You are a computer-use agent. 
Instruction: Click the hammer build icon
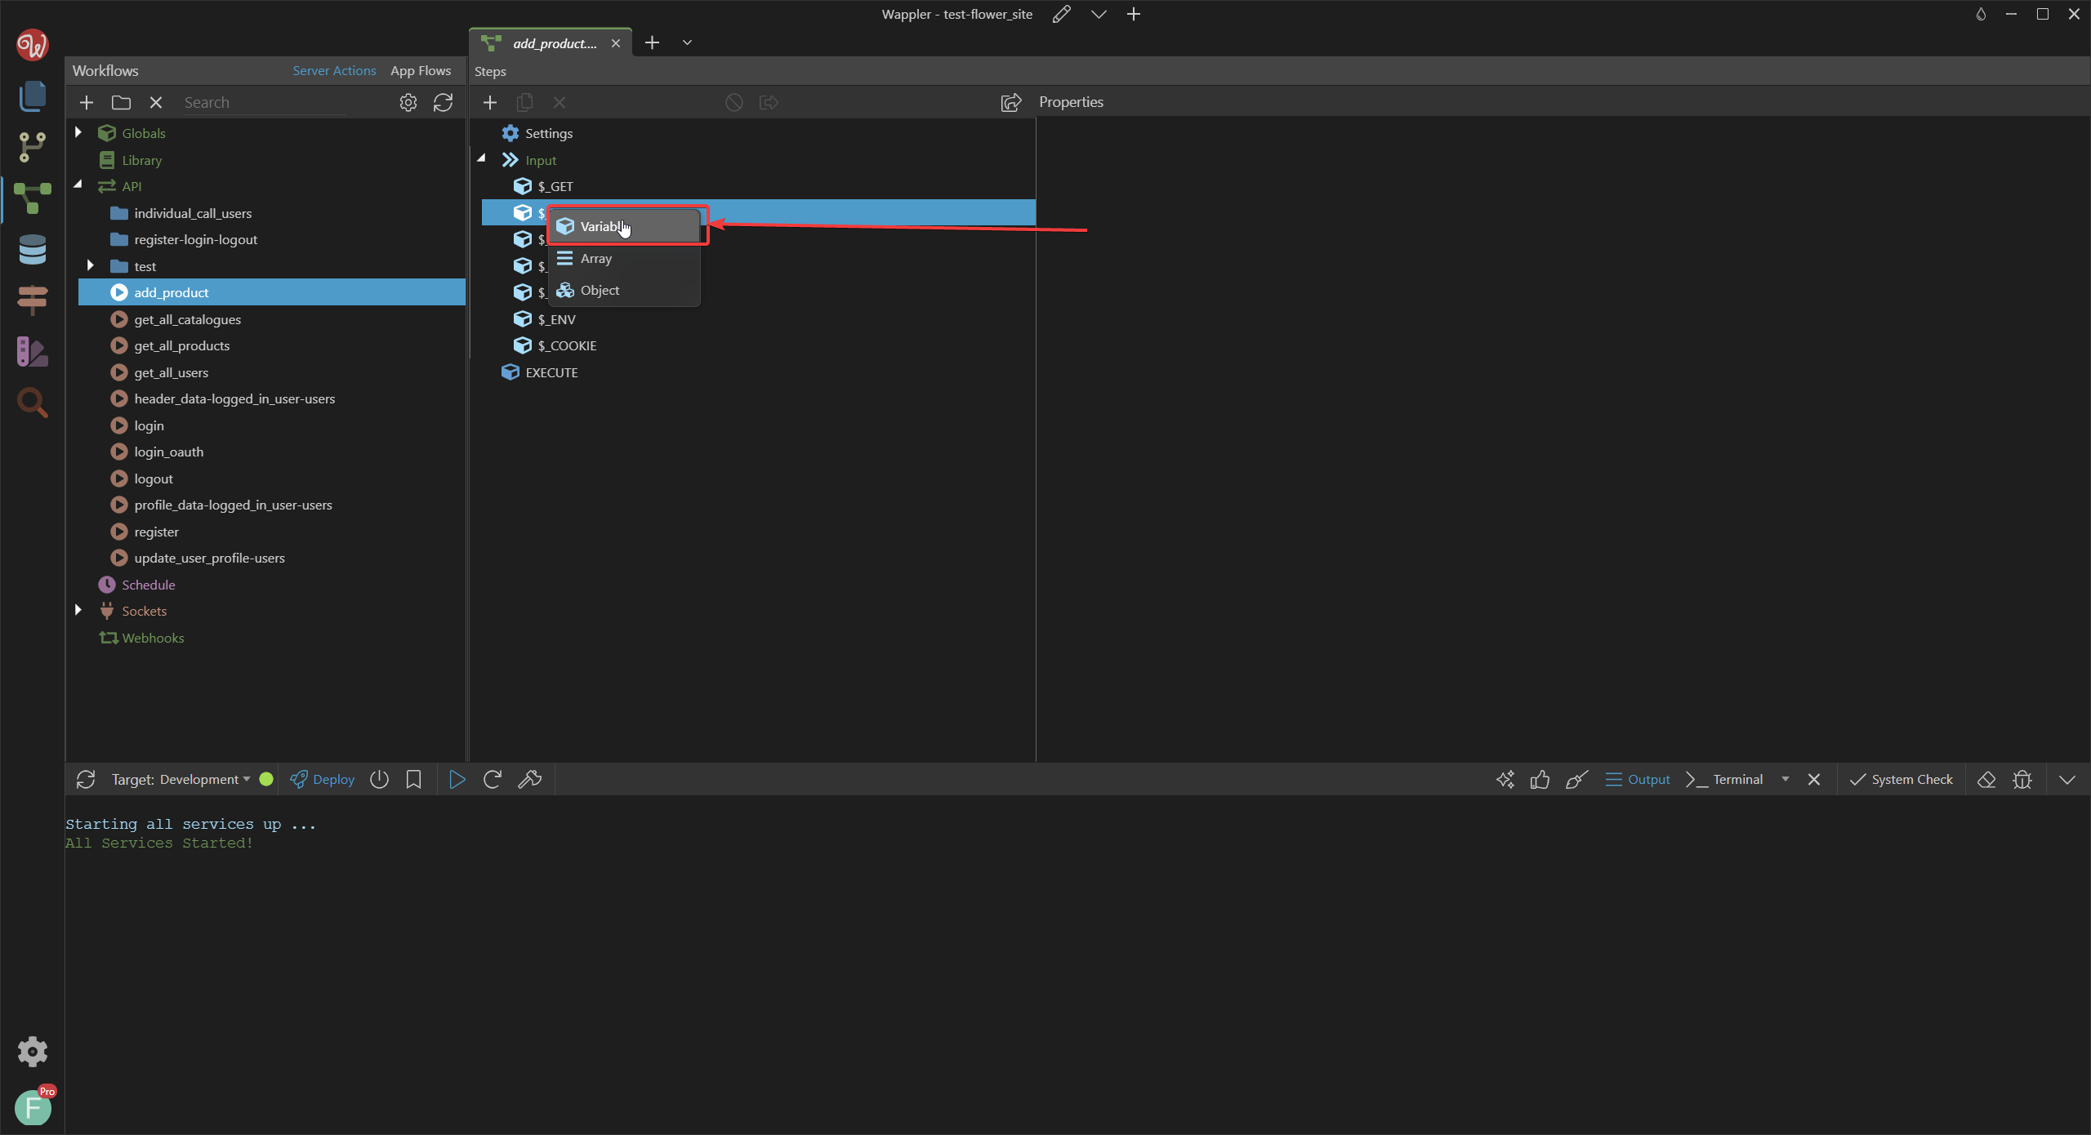pos(529,779)
